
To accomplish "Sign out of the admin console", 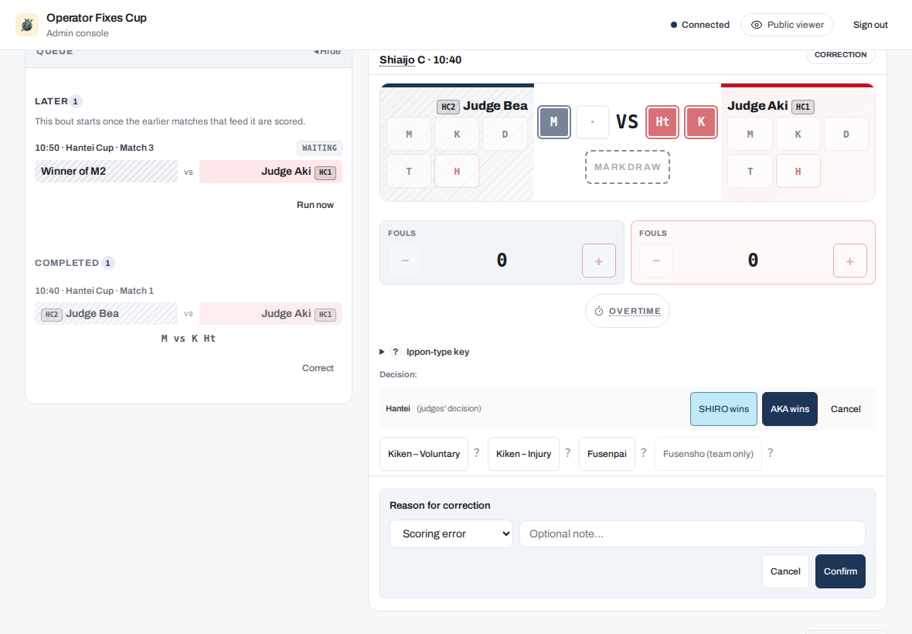I will pos(870,25).
